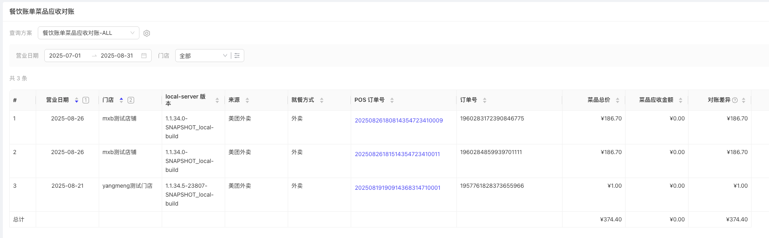Viewport: 769px width, 238px height.
Task: Click the calendar icon in date range
Action: [144, 56]
